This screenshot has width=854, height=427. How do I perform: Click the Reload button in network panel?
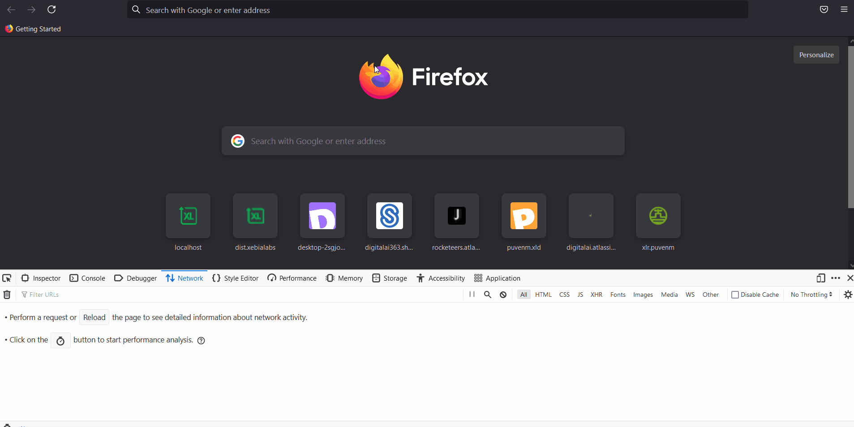[x=94, y=317]
